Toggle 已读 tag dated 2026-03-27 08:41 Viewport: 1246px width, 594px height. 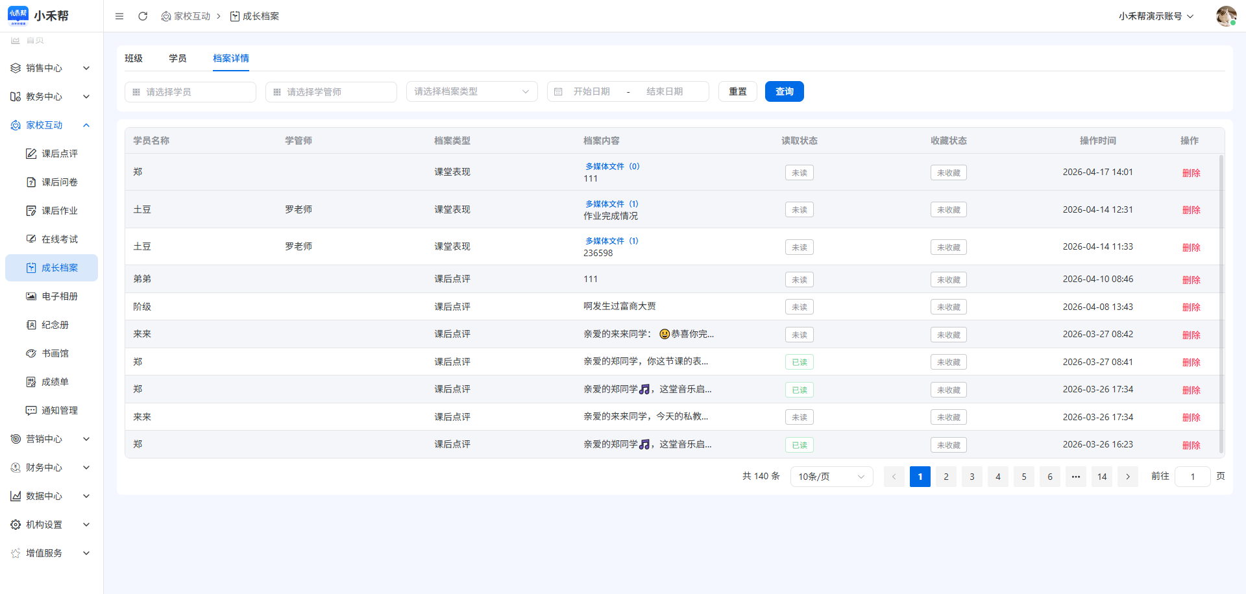pyautogui.click(x=799, y=362)
